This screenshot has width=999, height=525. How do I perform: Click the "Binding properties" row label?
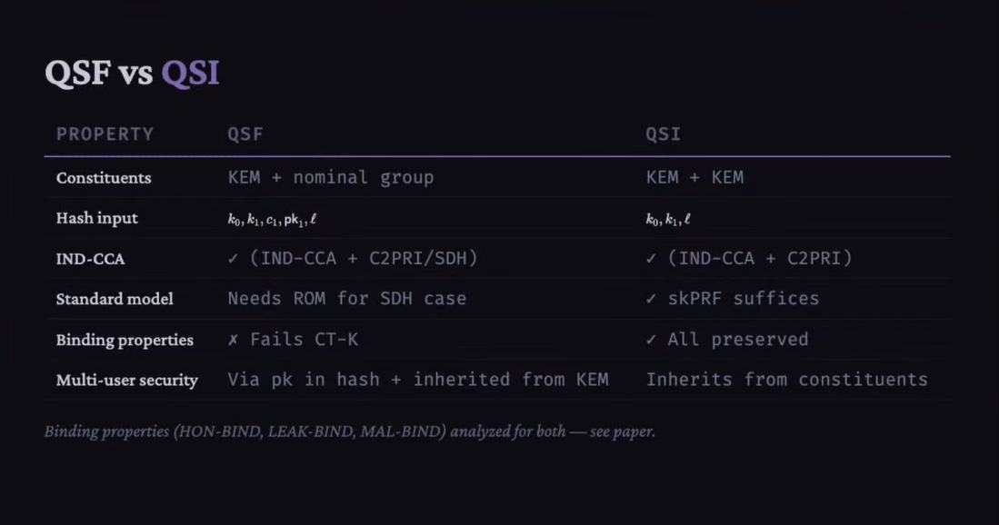(125, 340)
